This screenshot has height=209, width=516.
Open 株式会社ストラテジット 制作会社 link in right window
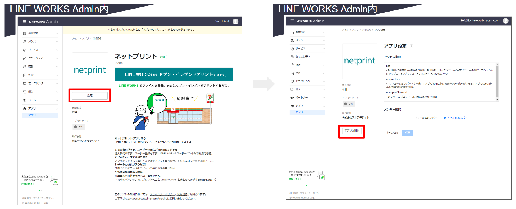[355, 118]
